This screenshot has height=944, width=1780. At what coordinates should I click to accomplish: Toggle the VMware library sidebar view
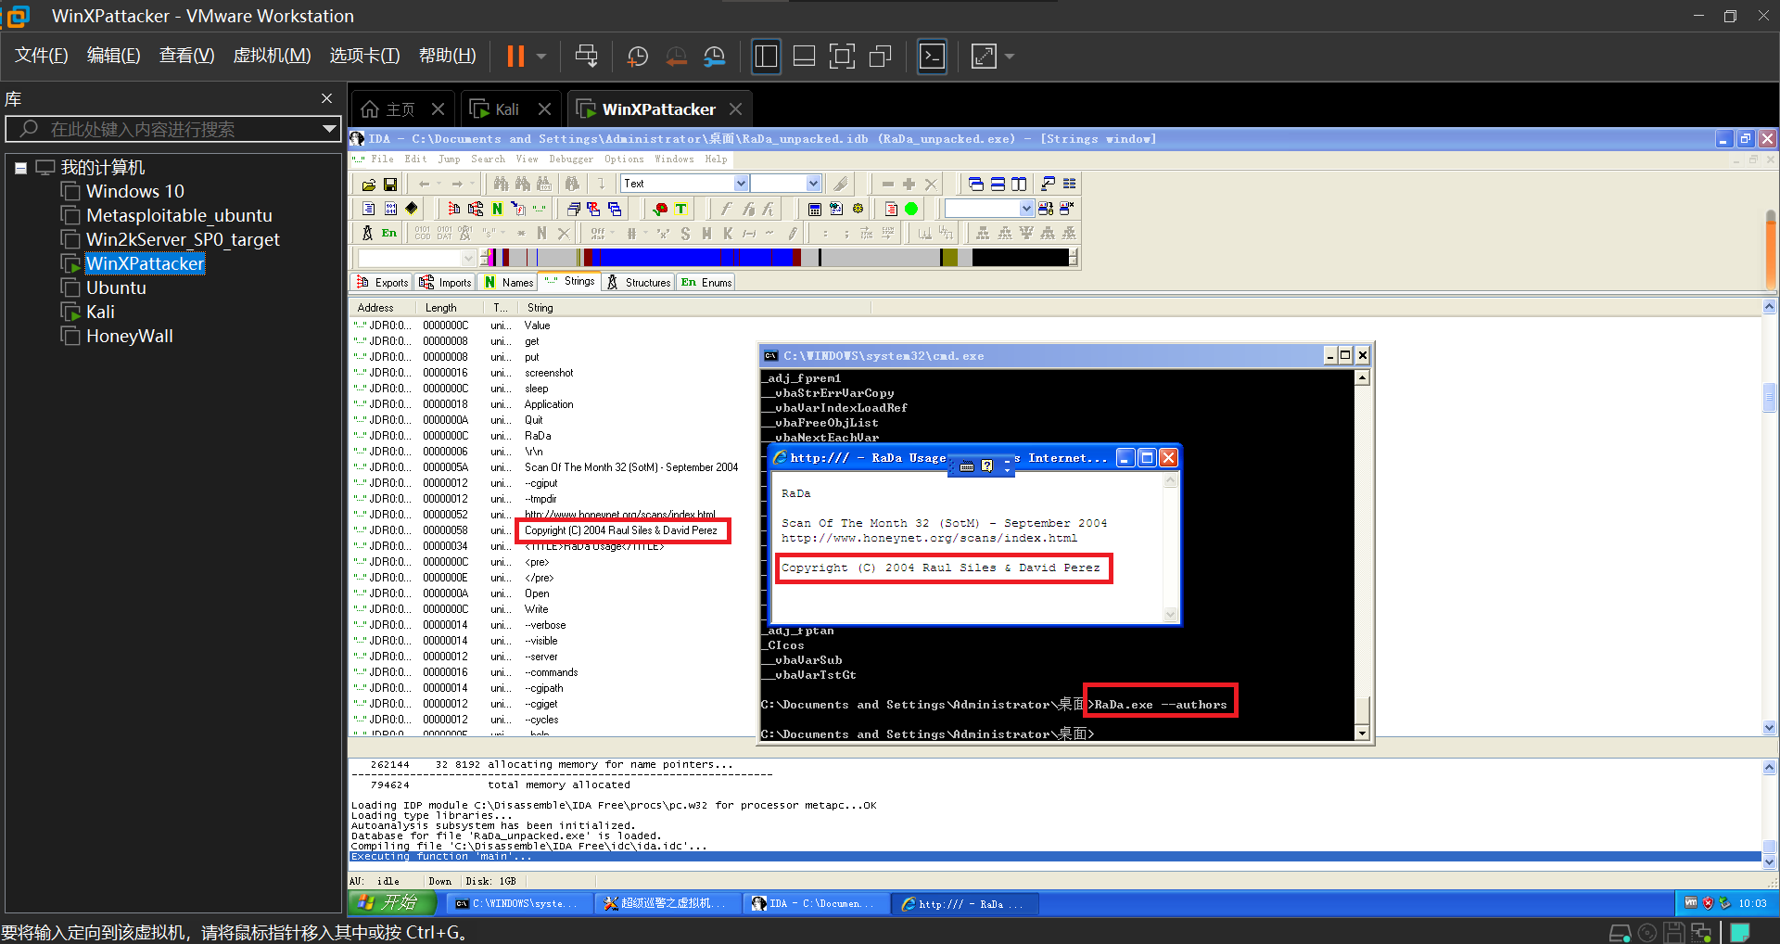click(x=767, y=57)
